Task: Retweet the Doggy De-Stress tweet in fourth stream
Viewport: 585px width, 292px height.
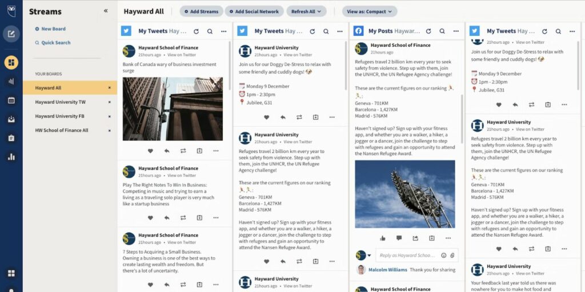Action: click(532, 105)
